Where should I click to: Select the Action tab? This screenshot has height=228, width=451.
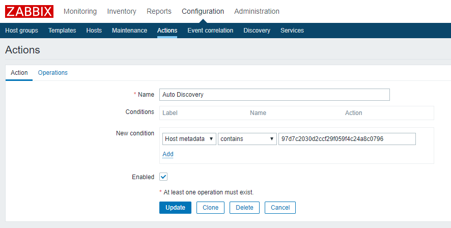click(19, 73)
